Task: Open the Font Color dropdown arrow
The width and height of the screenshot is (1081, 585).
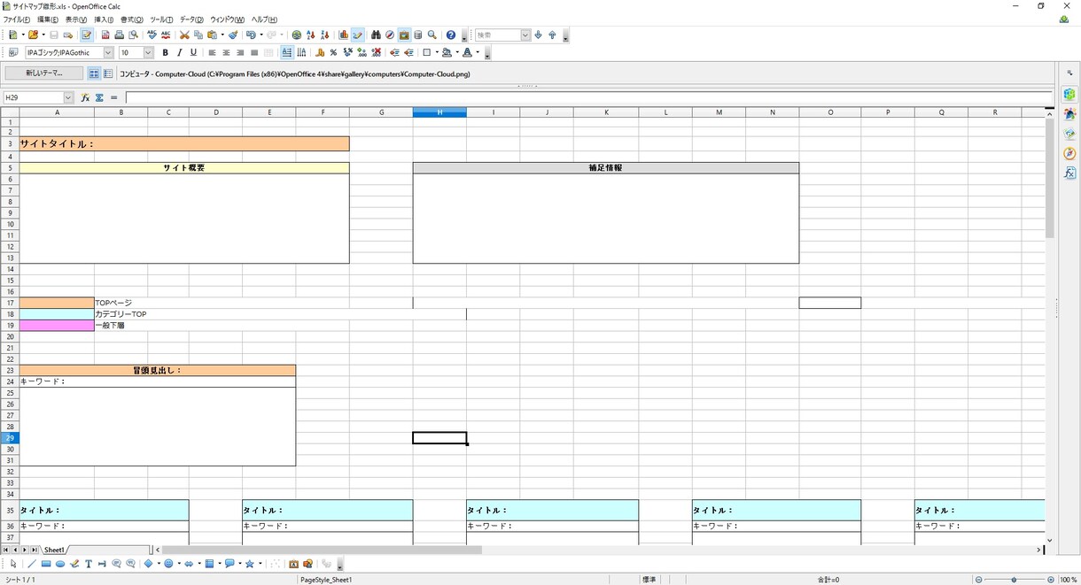Action: [478, 52]
